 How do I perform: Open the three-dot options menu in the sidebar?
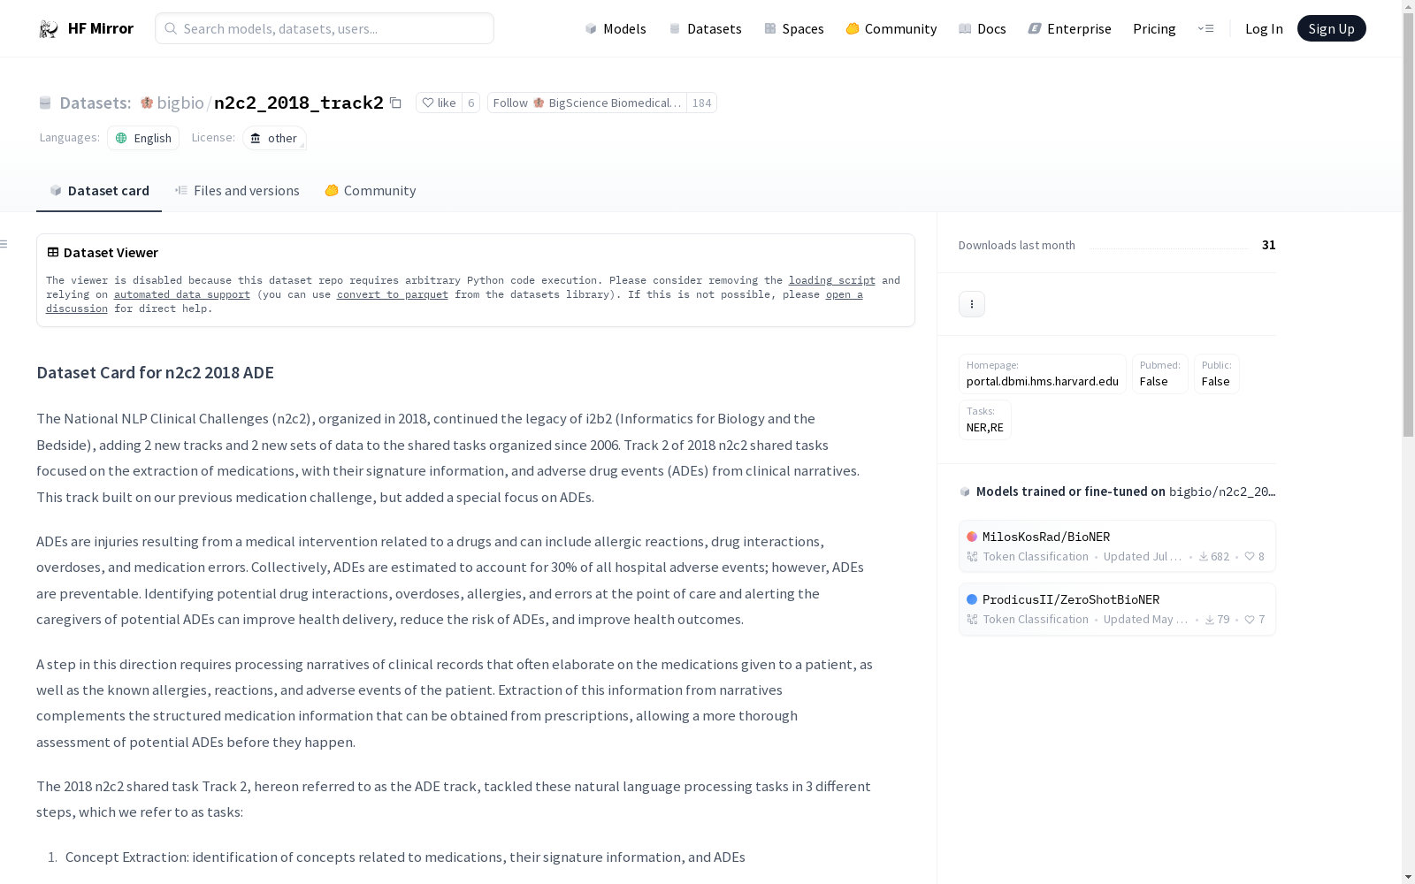972,304
